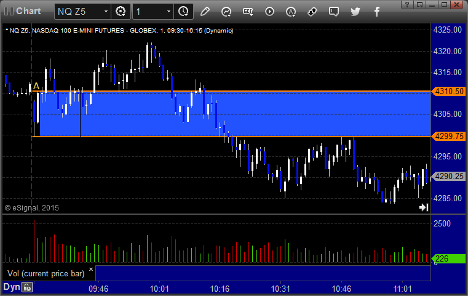The height and width of the screenshot is (296, 468).
Task: Click the Vol (current price bar) label
Action: [46, 274]
